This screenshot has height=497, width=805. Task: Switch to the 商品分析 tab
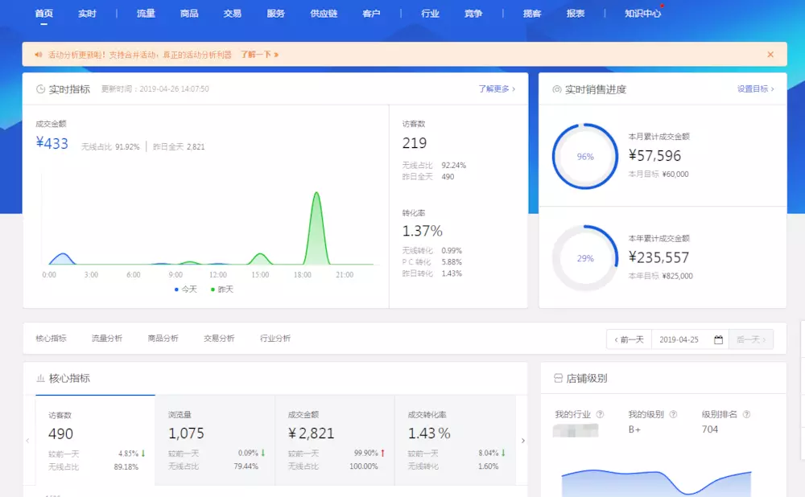click(x=163, y=339)
